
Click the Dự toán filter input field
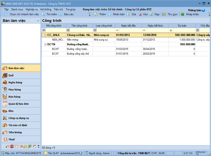[x=184, y=30]
